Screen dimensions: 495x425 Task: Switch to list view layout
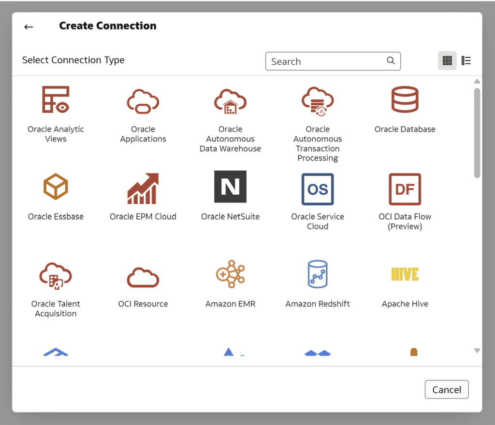pos(466,61)
